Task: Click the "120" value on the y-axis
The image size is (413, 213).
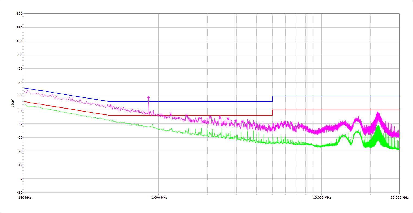Action: (x=19, y=14)
